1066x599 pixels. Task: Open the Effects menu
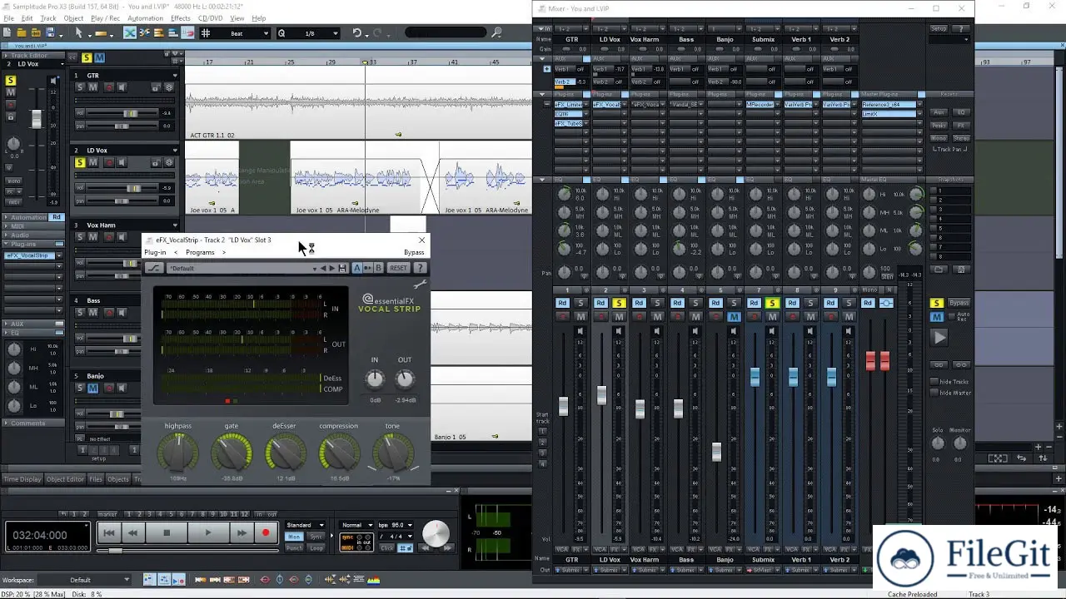pos(180,18)
